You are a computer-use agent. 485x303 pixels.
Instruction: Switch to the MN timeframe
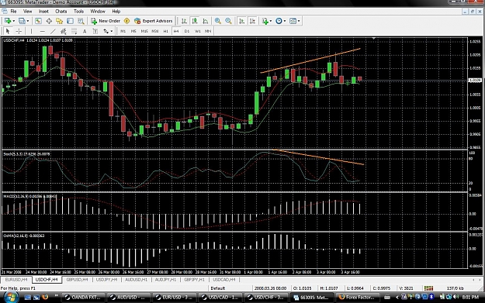[208, 31]
